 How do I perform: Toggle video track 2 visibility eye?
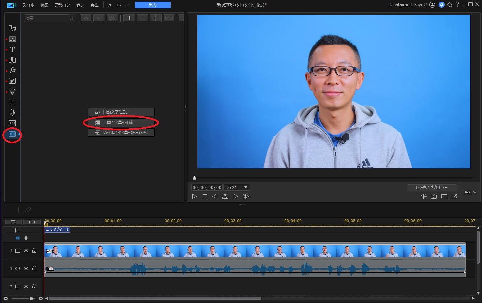click(26, 287)
